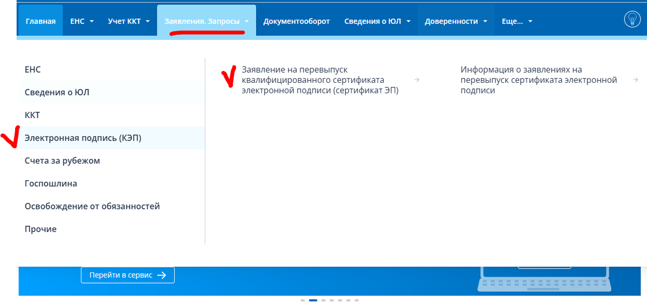Open Заявление на перевыпуск квалифицированного сертификата link
647x304 pixels.
(x=320, y=80)
